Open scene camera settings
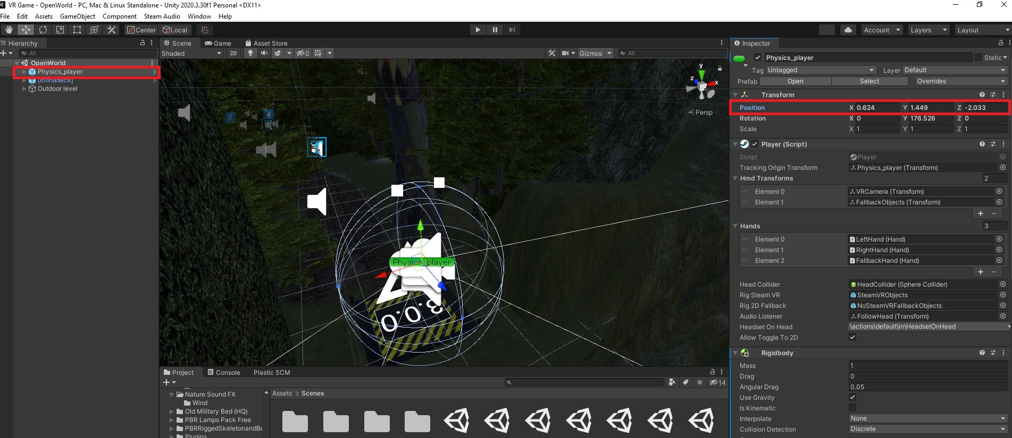Screen dimensions: 1012x438 565,53
